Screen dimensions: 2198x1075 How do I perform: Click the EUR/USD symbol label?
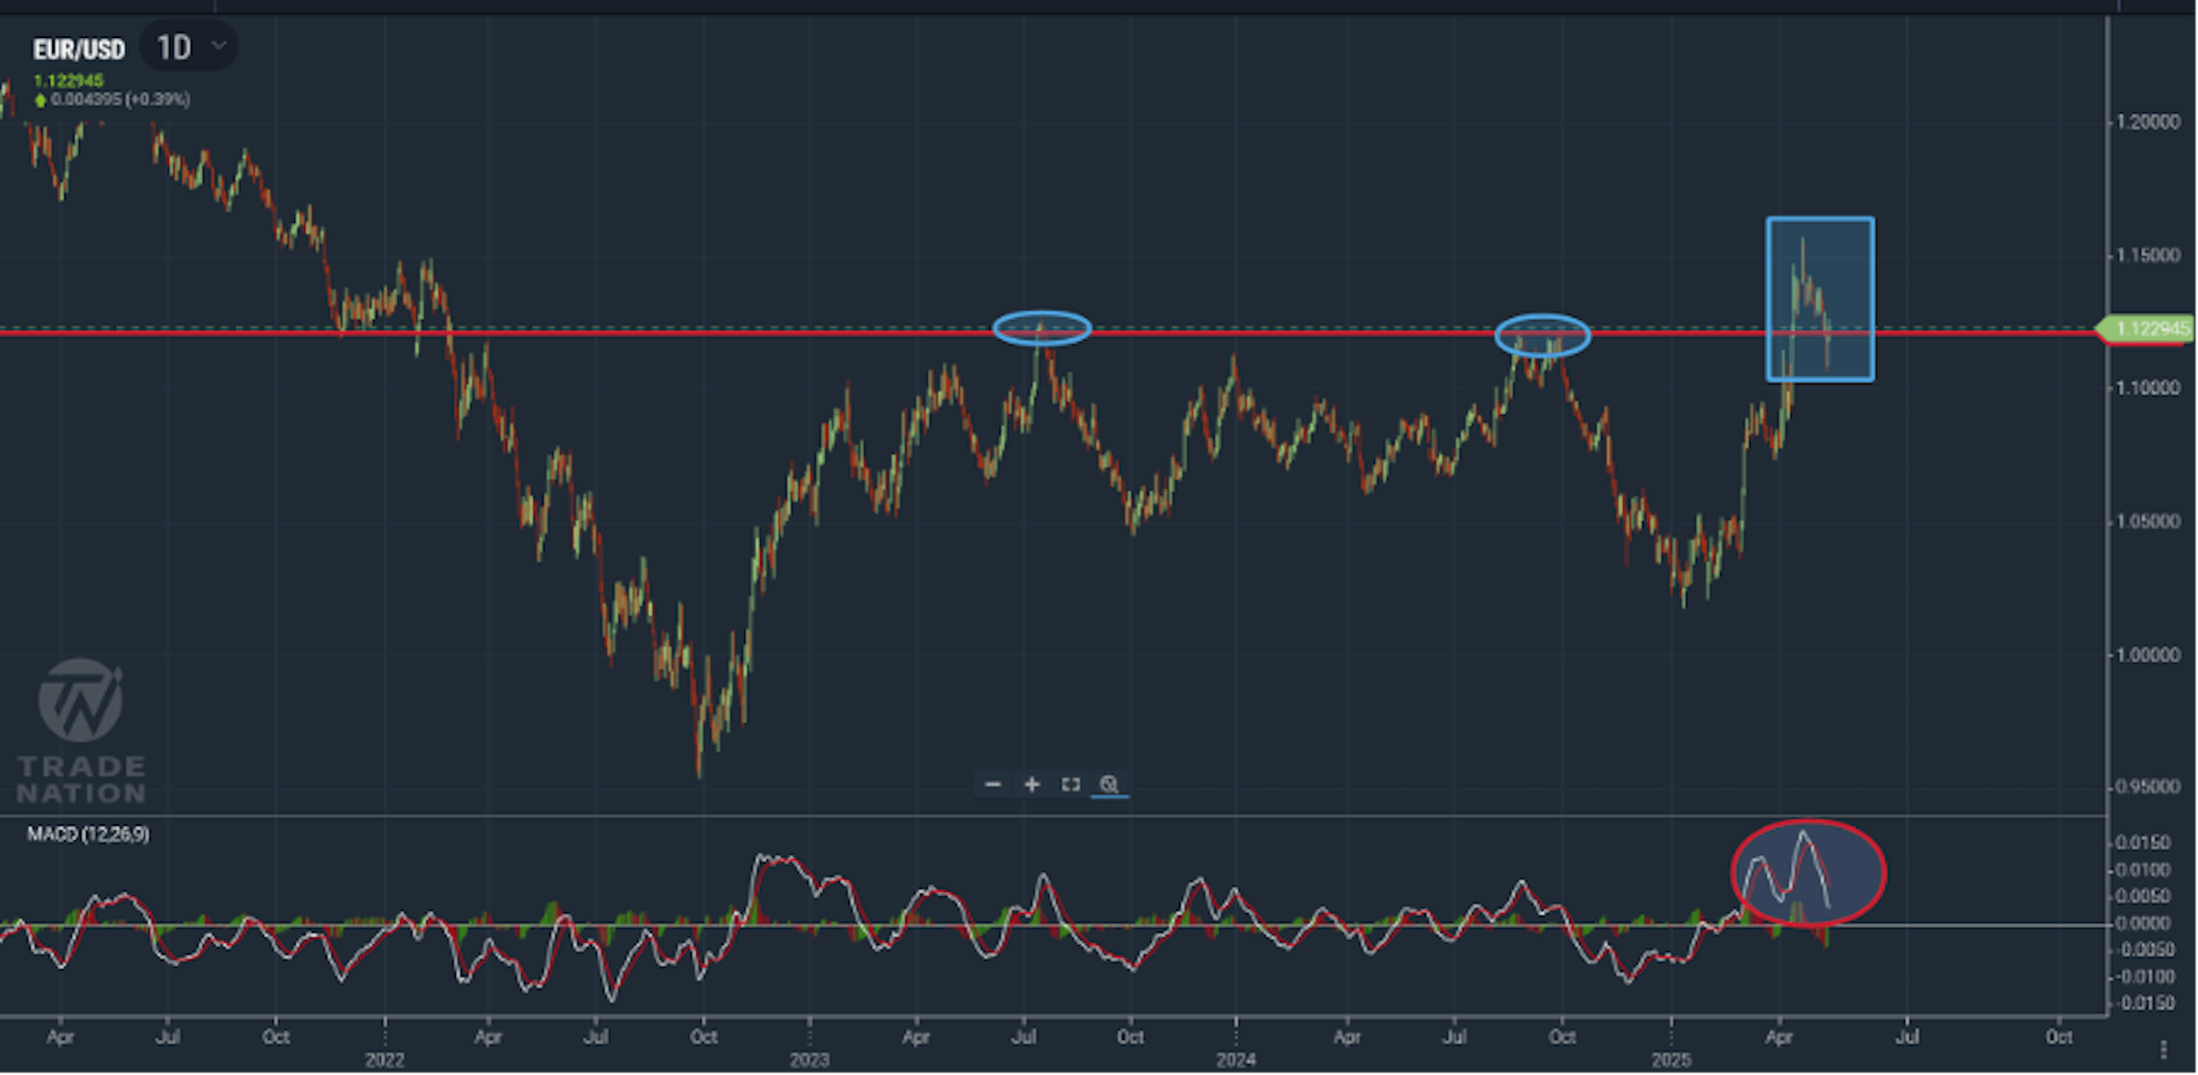pyautogui.click(x=78, y=49)
